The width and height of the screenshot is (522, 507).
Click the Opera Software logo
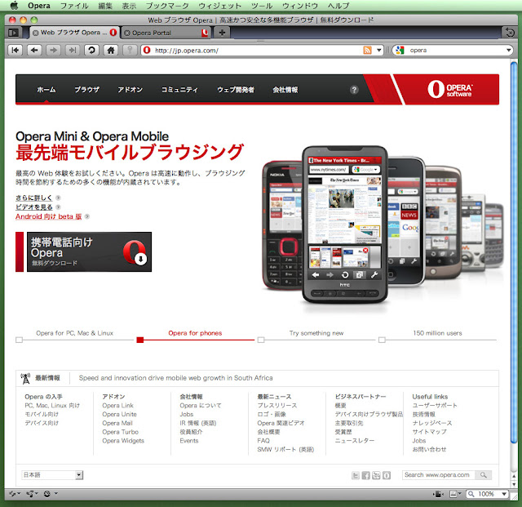pos(449,89)
